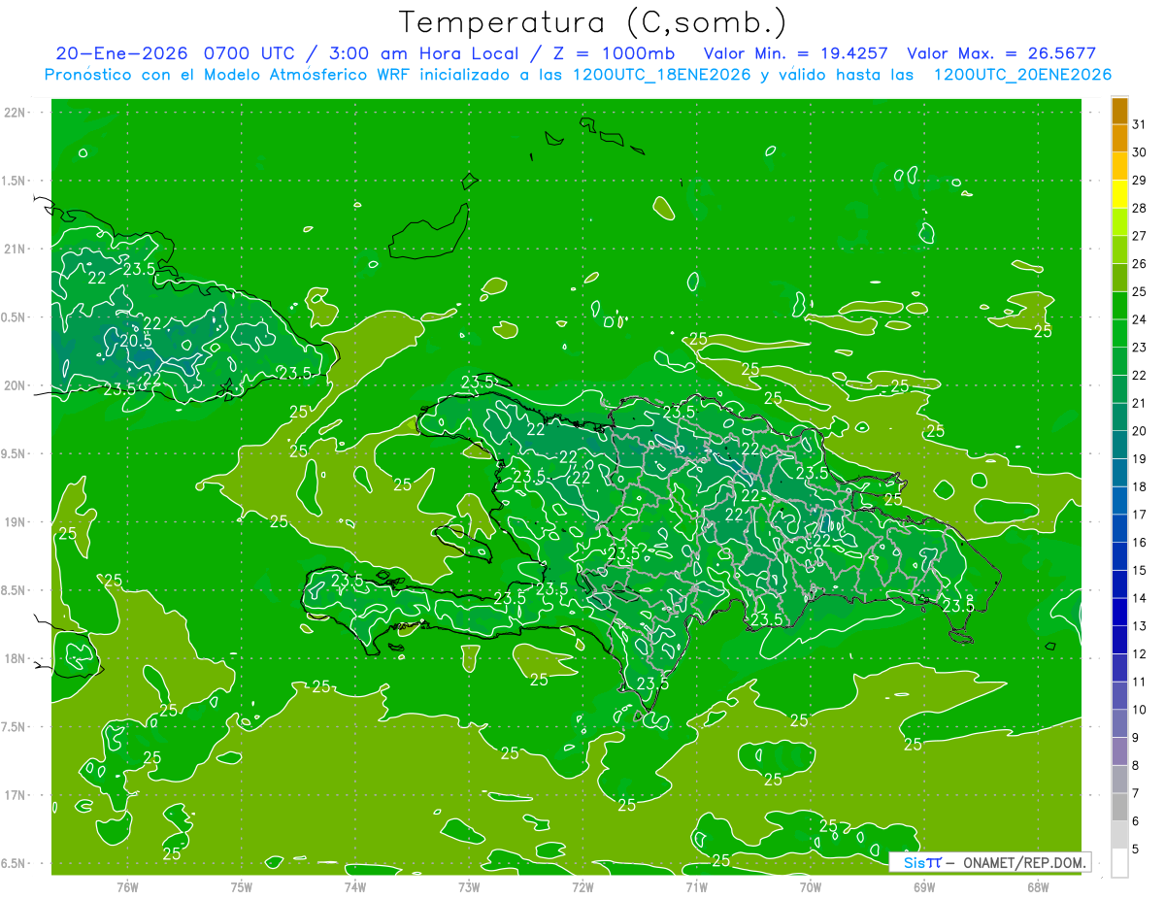This screenshot has height=900, width=1165.
Task: Click the "72W" longitude label
Action: (582, 887)
